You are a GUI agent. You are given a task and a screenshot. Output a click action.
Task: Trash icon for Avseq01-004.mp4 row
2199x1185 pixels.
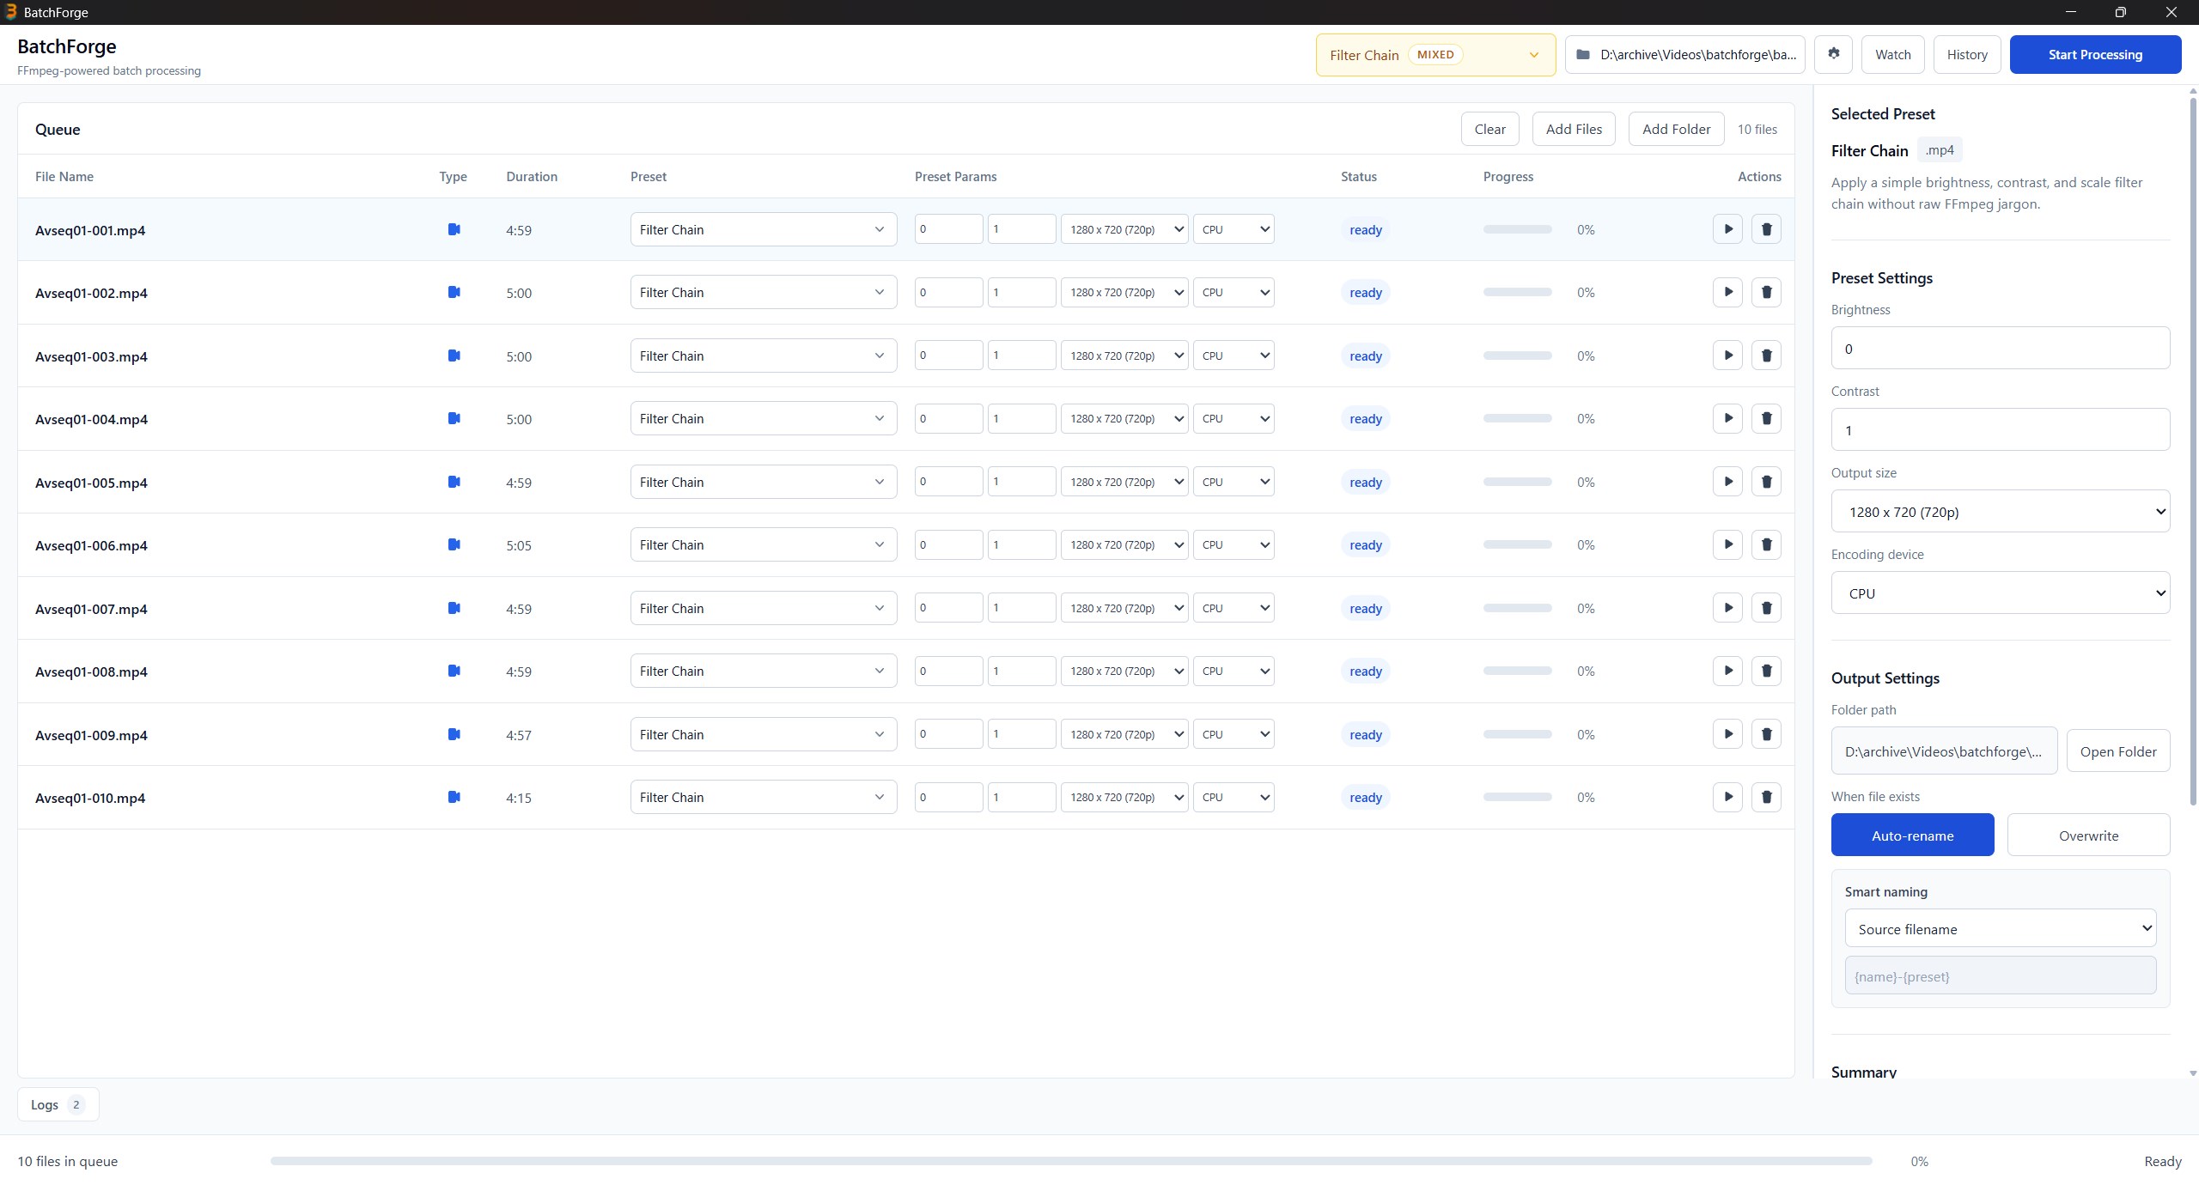coord(1766,418)
